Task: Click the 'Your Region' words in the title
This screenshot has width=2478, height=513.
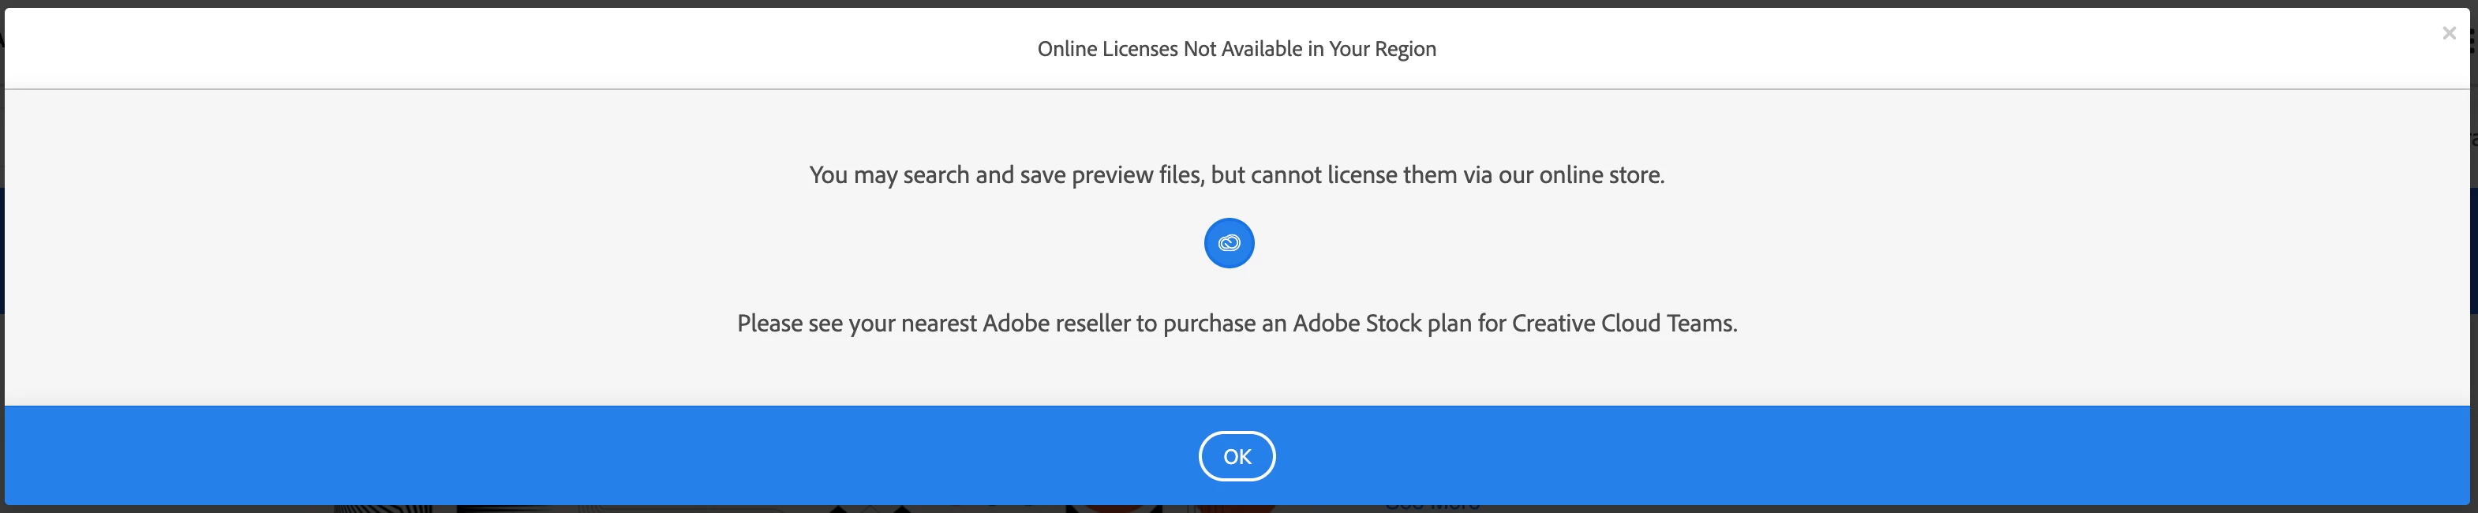Action: pyautogui.click(x=1381, y=49)
